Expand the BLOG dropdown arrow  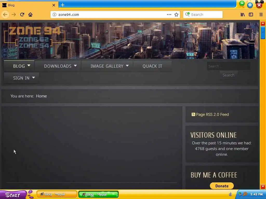coord(29,66)
